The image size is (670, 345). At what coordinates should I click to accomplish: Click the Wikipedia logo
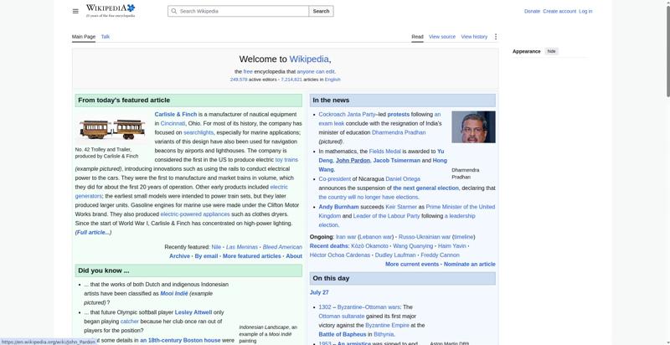pyautogui.click(x=111, y=11)
